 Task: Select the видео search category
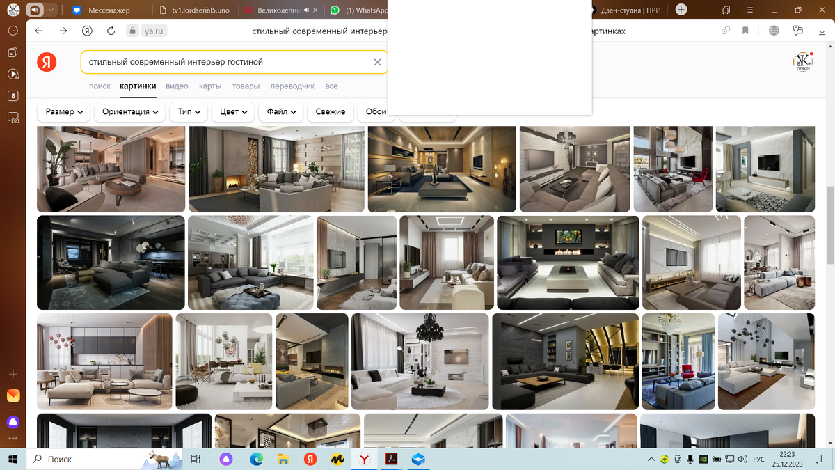tap(177, 86)
